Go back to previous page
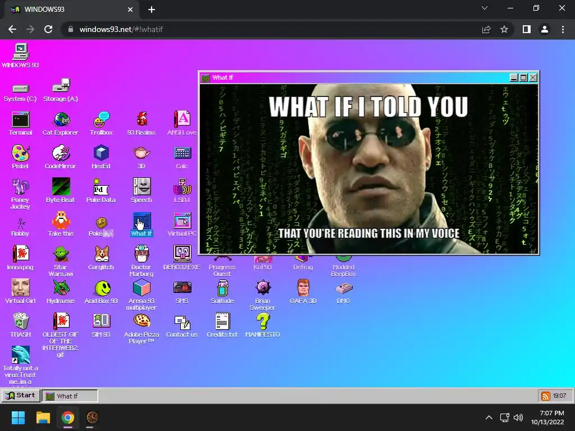This screenshot has width=575, height=431. (12, 29)
